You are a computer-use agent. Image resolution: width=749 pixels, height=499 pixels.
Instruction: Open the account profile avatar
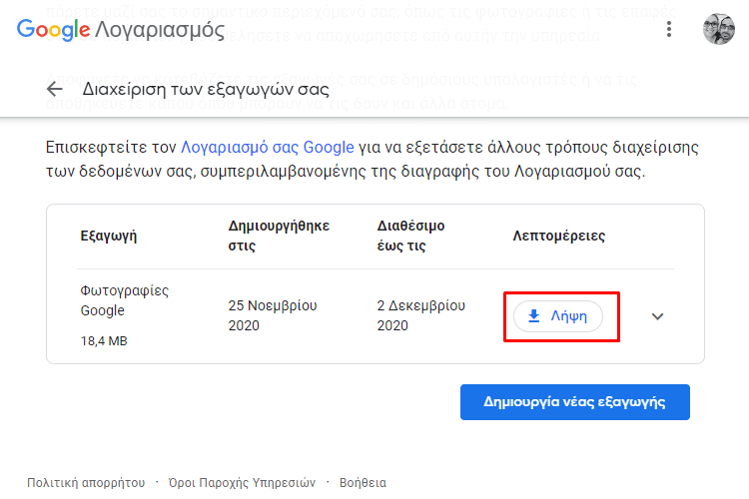coord(718,30)
